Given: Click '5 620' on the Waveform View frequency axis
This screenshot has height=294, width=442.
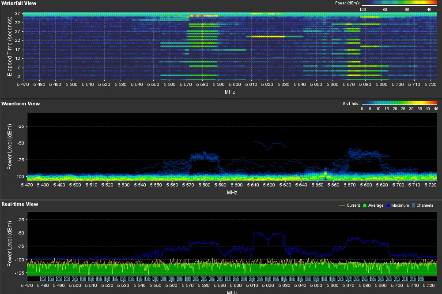Looking at the screenshot, I should point(269,185).
